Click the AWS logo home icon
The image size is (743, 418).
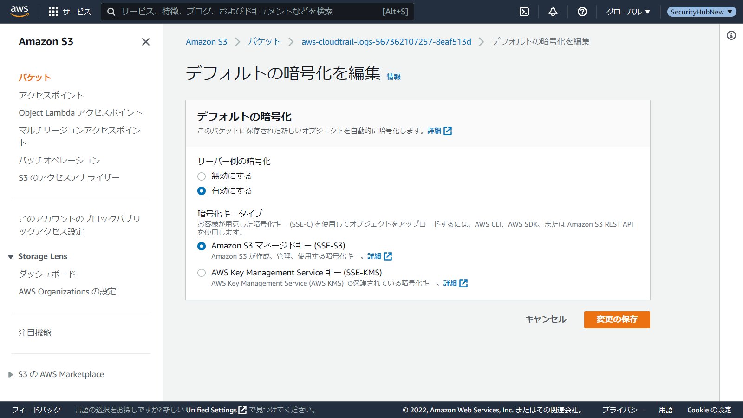20,11
